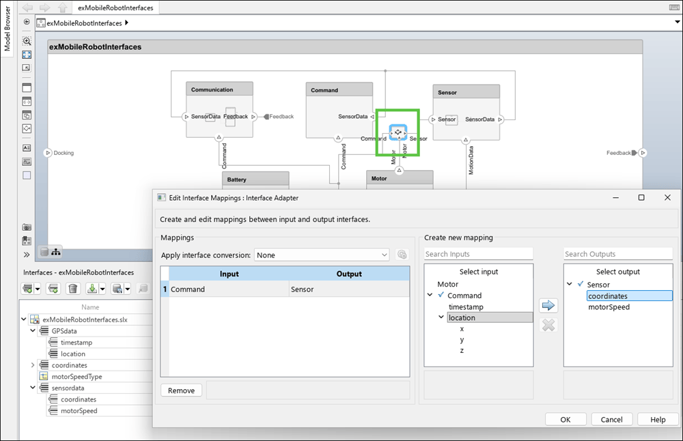The height and width of the screenshot is (441, 683).
Task: Click the Docking input port
Action: click(x=48, y=153)
